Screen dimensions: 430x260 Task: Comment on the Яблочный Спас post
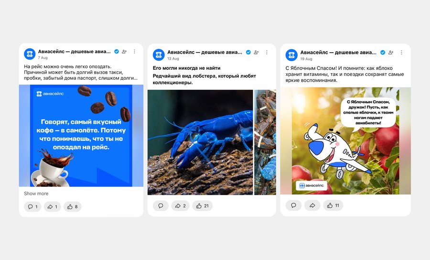pos(293,205)
